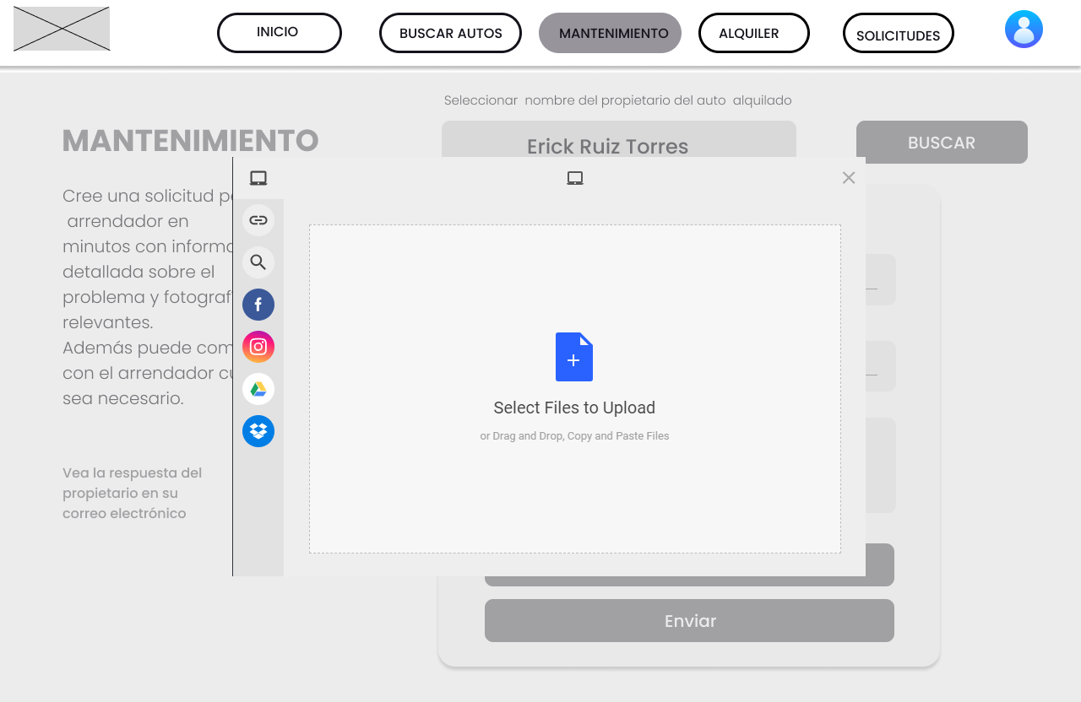Open the Erick Ruiz Torres owner selector

pyautogui.click(x=619, y=139)
